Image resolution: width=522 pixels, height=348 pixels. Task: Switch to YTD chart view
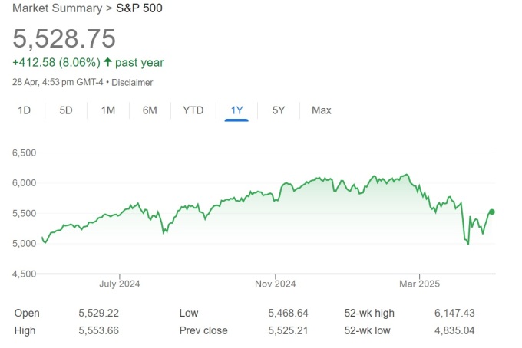pyautogui.click(x=193, y=110)
